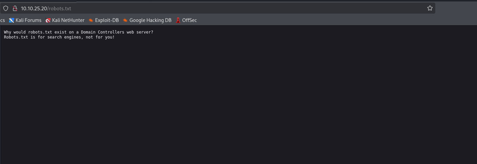Open the OffSec bookmark label
This screenshot has height=164, width=477.
click(x=189, y=20)
